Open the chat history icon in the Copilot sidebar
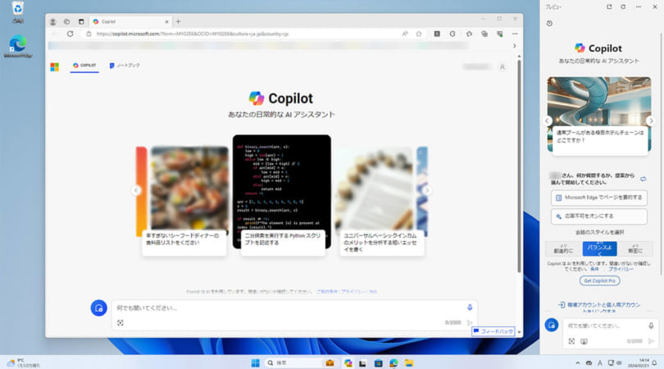 [549, 23]
